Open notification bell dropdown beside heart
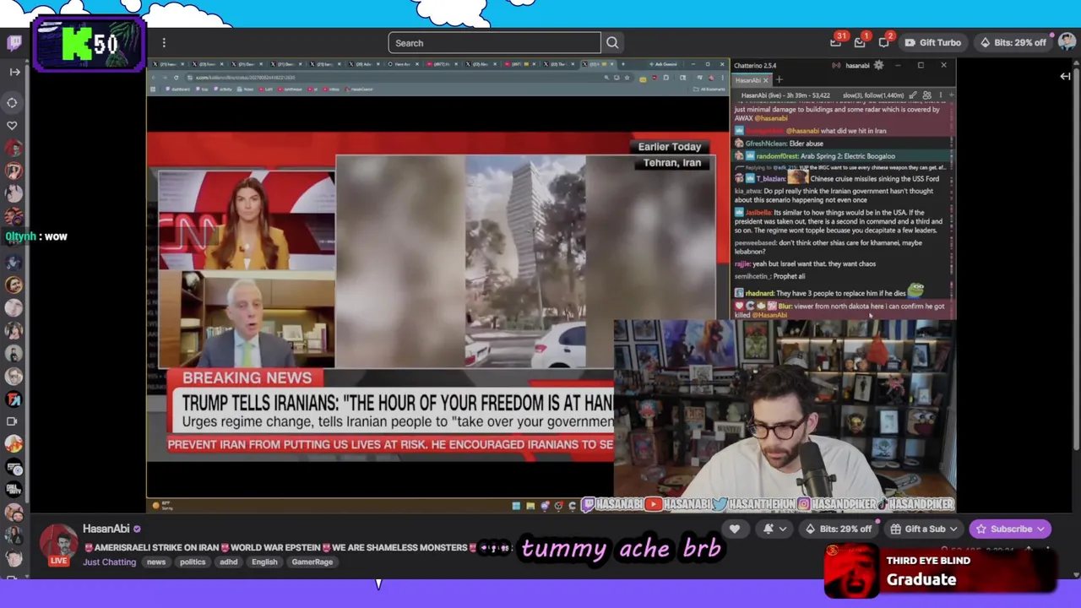 point(774,529)
